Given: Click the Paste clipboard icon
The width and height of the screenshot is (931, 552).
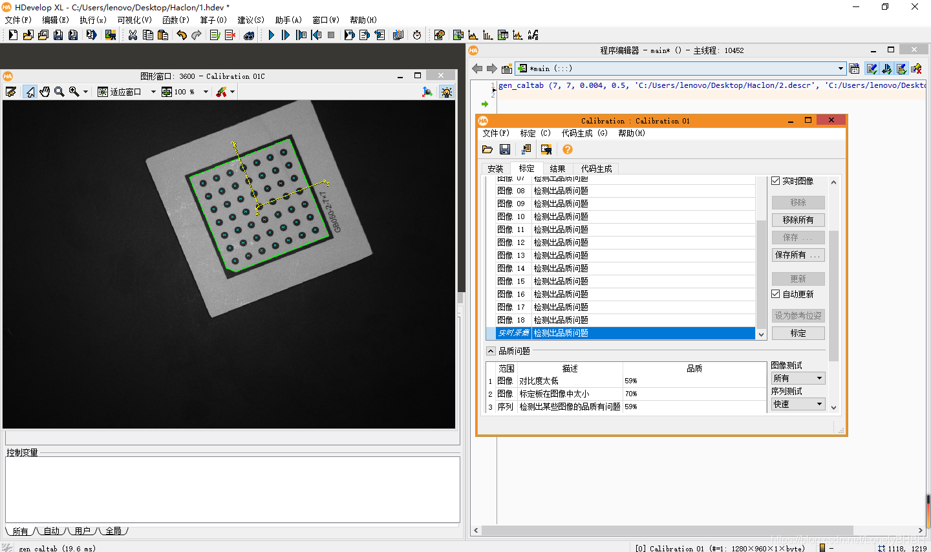Looking at the screenshot, I should pos(163,35).
